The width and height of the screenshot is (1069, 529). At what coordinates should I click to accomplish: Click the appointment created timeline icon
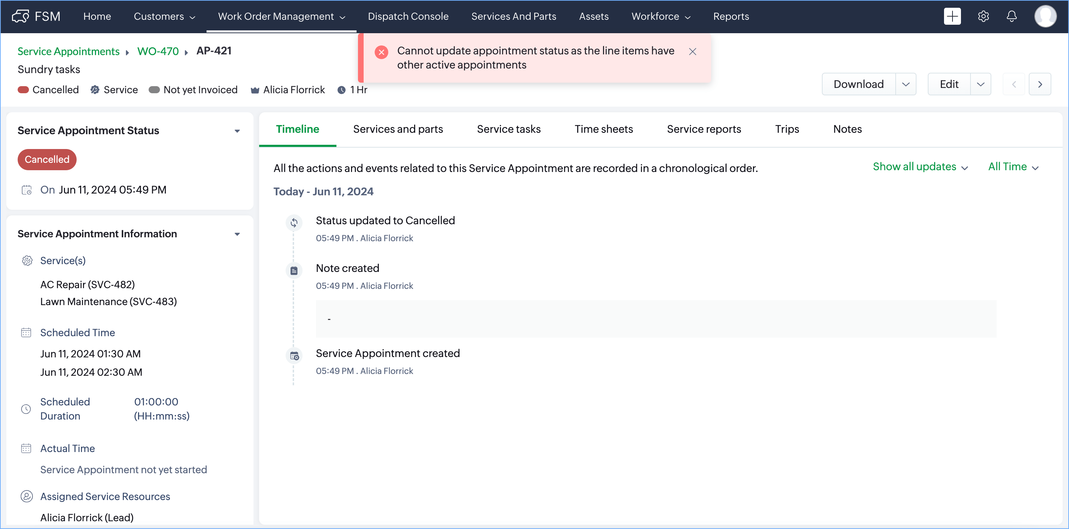(294, 356)
